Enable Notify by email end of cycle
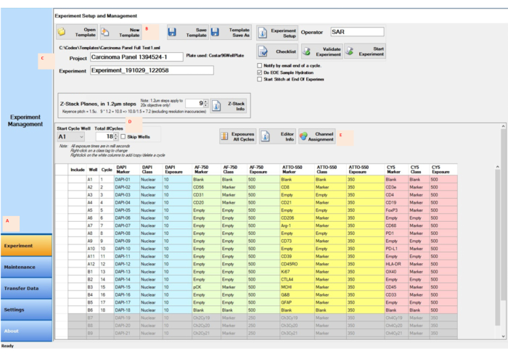The height and width of the screenshot is (356, 508). (x=260, y=66)
